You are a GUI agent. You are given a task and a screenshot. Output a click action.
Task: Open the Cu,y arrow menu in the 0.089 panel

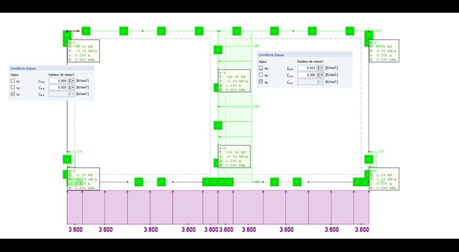tap(73, 87)
